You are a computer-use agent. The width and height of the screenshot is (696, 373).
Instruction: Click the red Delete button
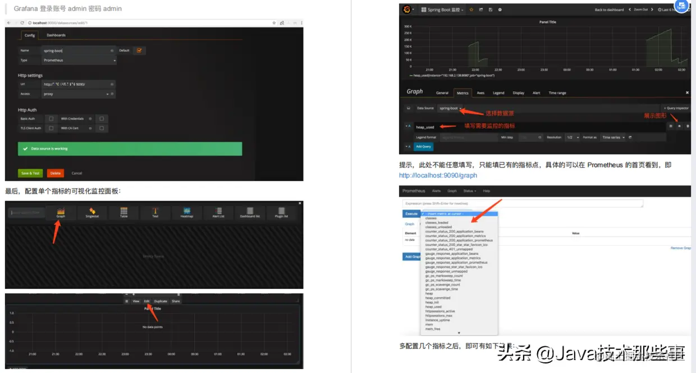click(55, 173)
